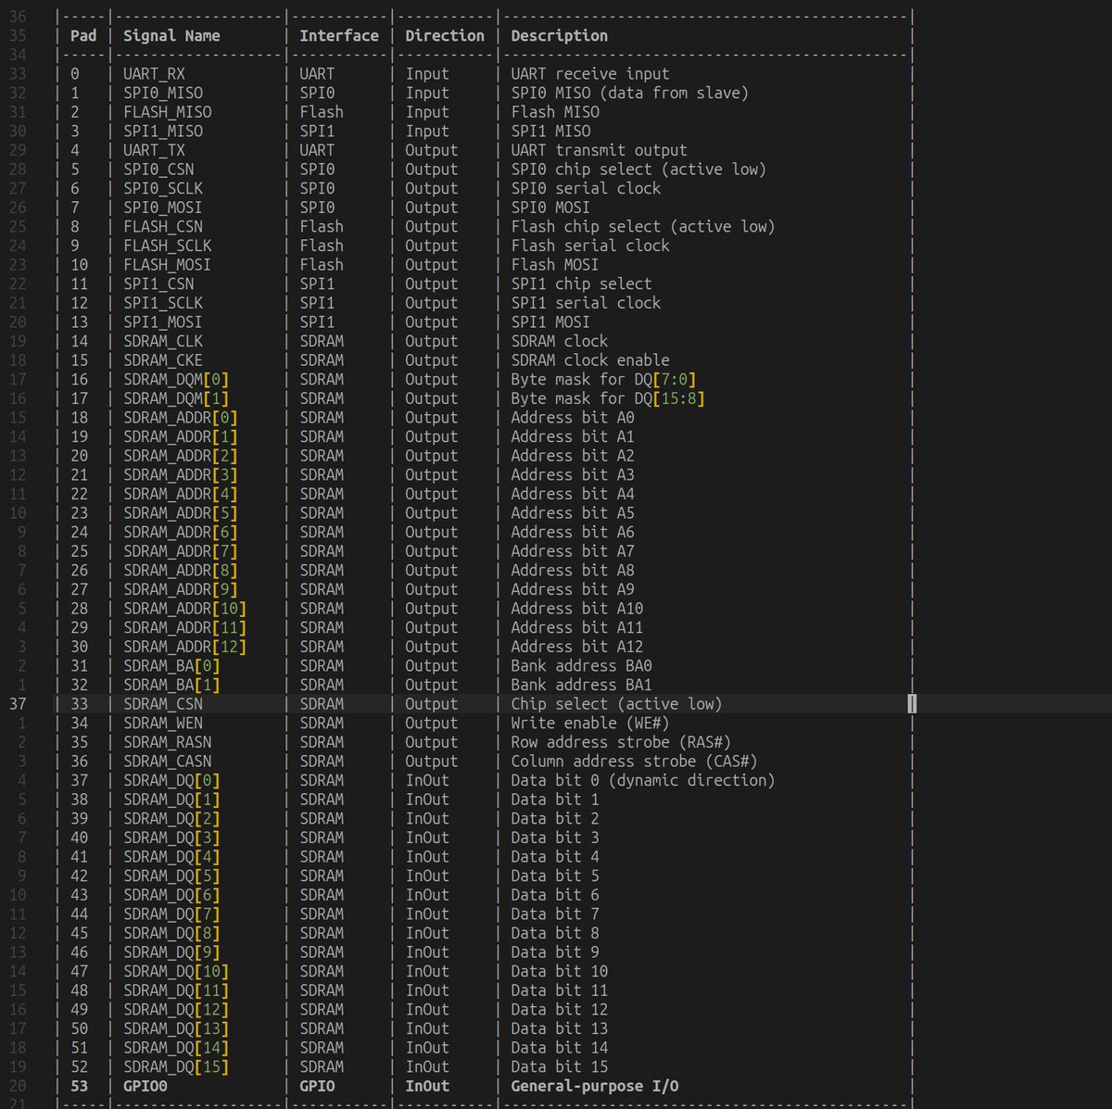Select the SDRAM_RASN signal name

coord(168,742)
